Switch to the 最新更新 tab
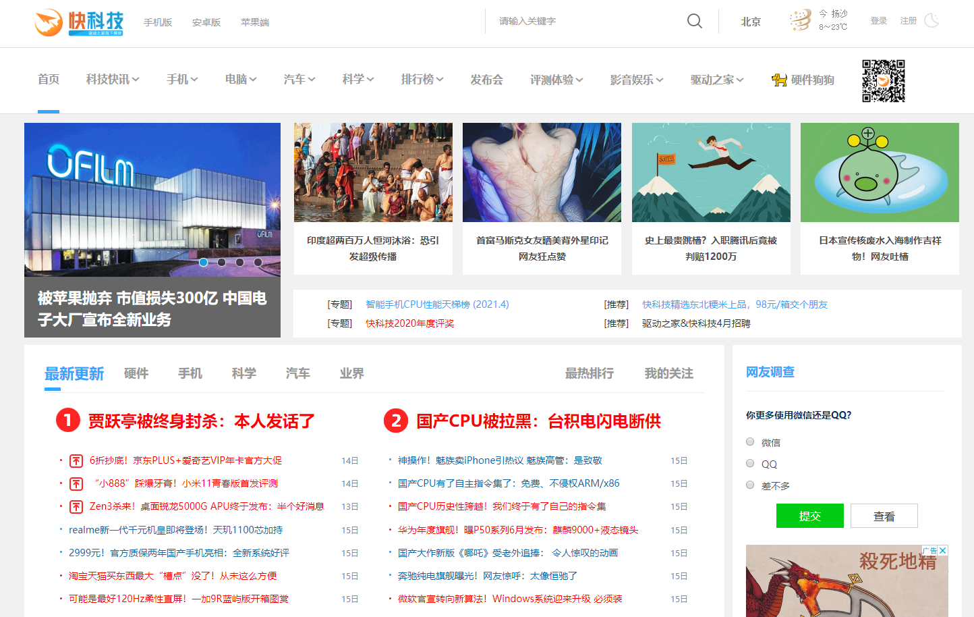Viewport: 974px width, 617px height. click(x=74, y=374)
